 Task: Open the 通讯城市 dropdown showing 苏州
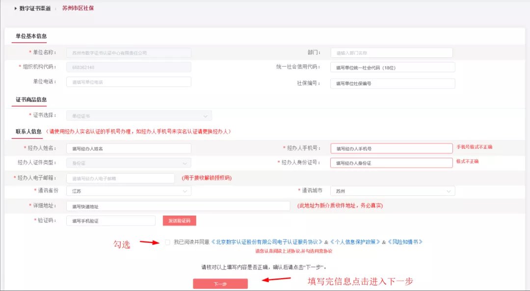[x=393, y=191]
